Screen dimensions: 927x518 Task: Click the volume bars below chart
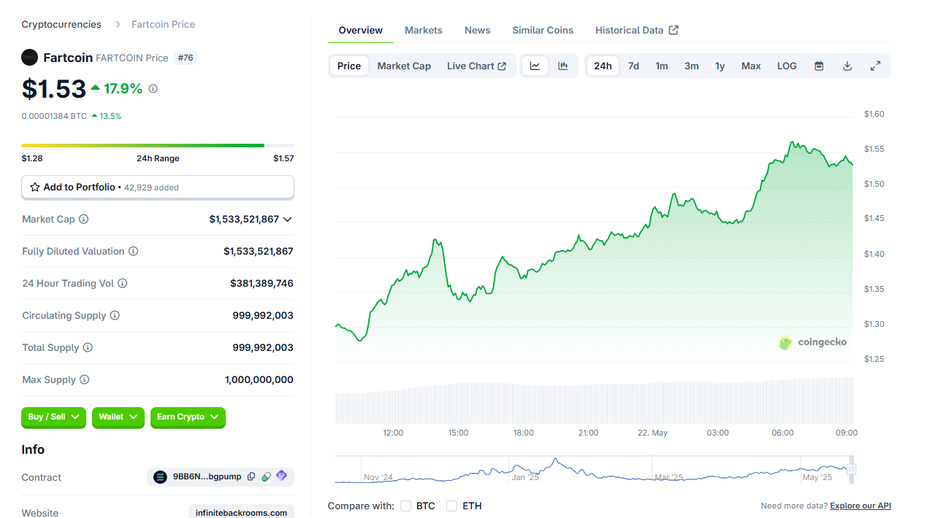(594, 400)
